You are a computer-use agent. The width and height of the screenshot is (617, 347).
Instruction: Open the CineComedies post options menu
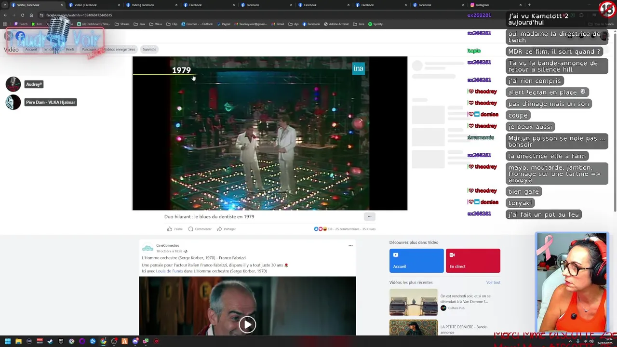click(x=350, y=246)
